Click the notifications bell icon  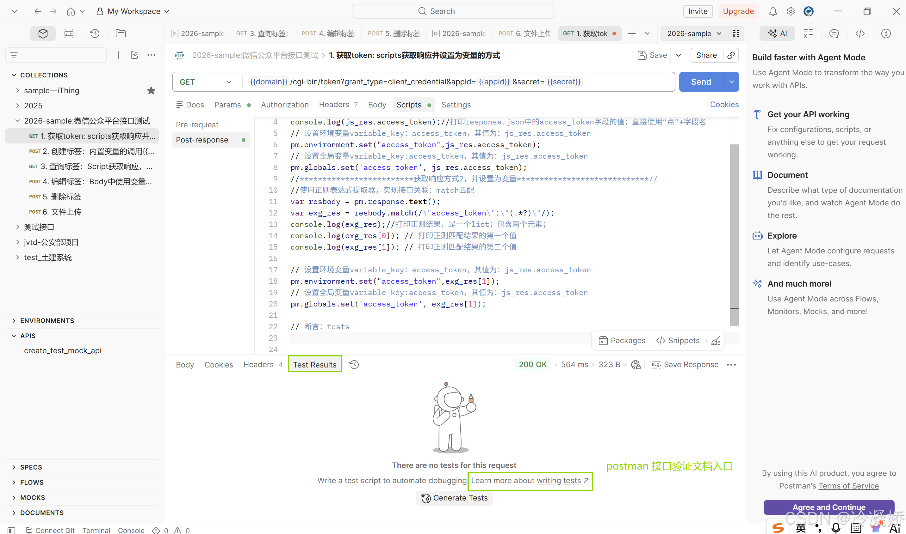point(773,11)
